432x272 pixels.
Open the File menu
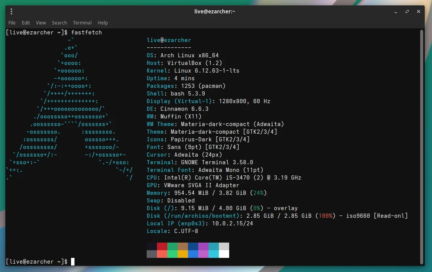[12, 23]
